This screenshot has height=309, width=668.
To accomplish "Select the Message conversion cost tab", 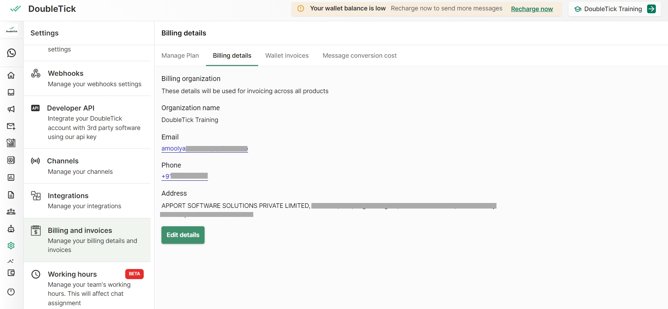I will click(359, 56).
